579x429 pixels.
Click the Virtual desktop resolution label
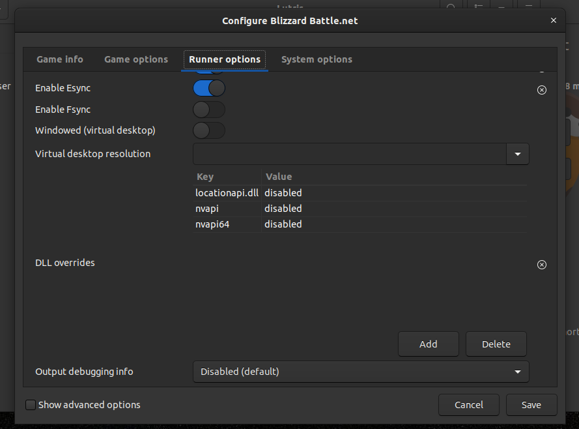[x=92, y=154]
